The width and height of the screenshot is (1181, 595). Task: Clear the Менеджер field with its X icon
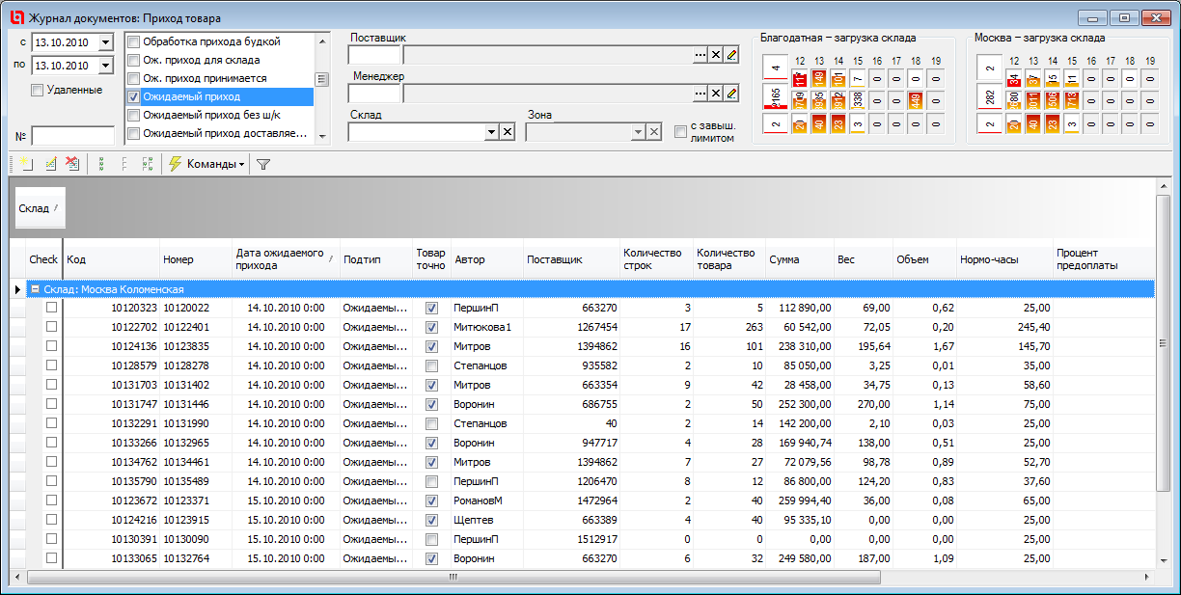(x=716, y=94)
